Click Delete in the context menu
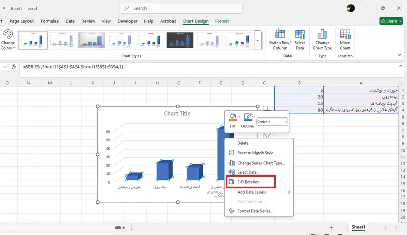 243,143
